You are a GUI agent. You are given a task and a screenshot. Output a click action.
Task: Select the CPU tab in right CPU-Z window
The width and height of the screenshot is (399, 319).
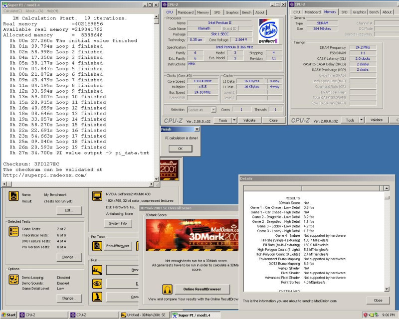coord(296,12)
